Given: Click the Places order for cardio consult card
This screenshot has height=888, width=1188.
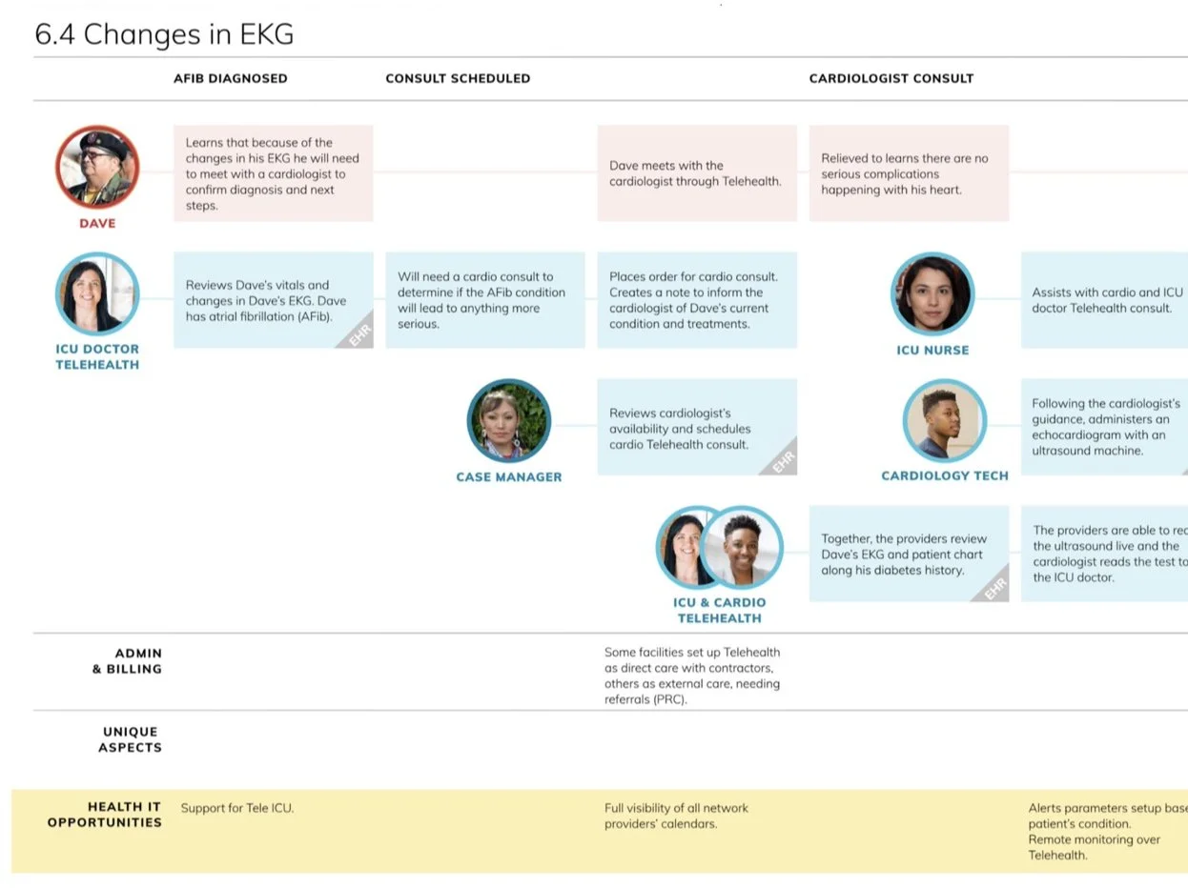Looking at the screenshot, I should [x=697, y=300].
